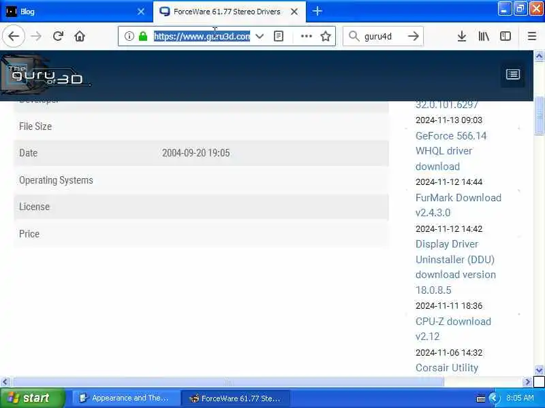Image resolution: width=545 pixels, height=408 pixels.
Task: Toggle reader view in the address bar
Action: point(279,36)
